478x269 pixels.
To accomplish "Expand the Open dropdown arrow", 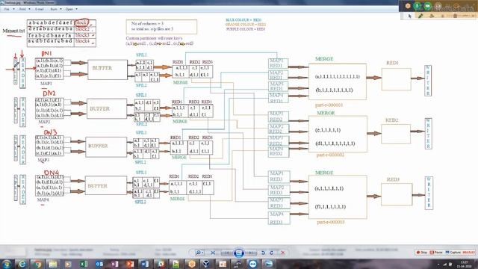I will pos(76,9).
